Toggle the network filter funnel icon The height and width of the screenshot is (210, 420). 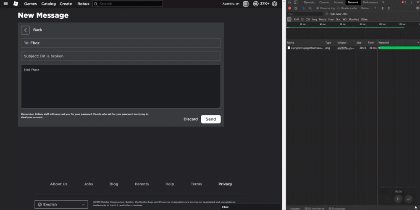point(304,8)
